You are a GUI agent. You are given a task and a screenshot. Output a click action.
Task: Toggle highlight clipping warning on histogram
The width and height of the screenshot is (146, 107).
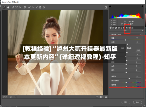[142, 6]
